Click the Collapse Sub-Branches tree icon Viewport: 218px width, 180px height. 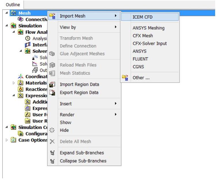coord(52,161)
